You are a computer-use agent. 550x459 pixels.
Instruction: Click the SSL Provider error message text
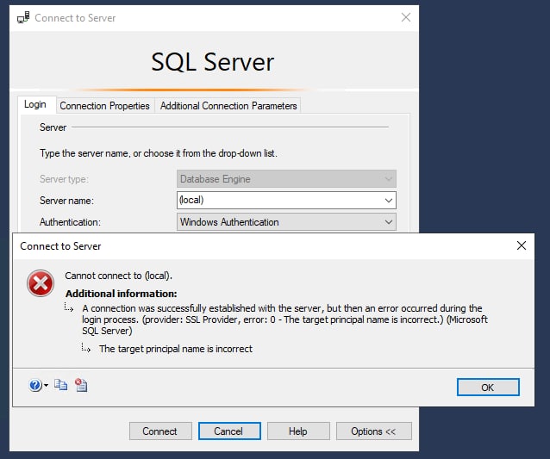[x=284, y=319]
